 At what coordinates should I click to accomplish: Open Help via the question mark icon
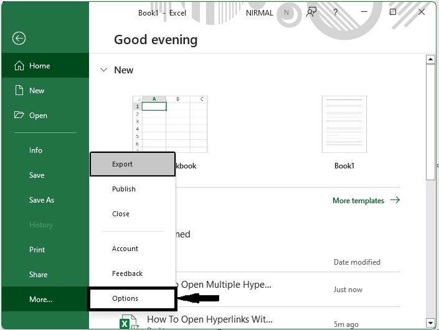(336, 12)
